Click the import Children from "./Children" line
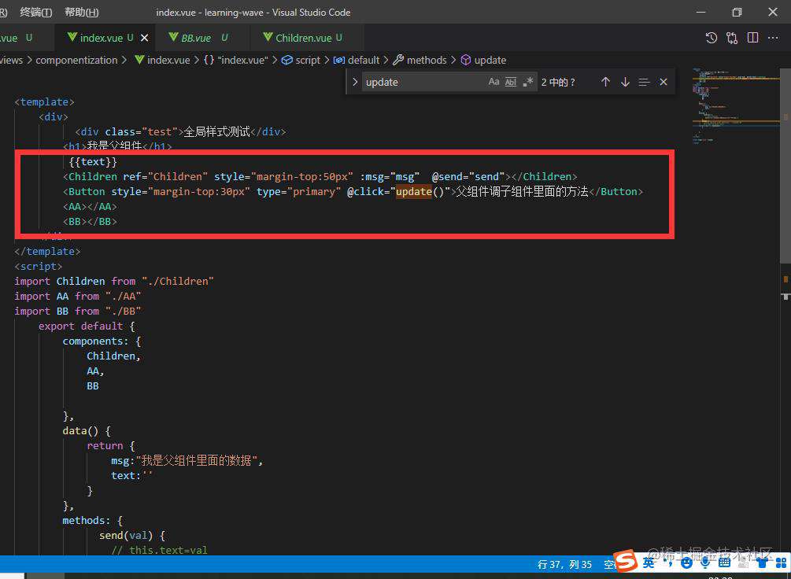Viewport: 791px width, 579px height. pos(114,281)
